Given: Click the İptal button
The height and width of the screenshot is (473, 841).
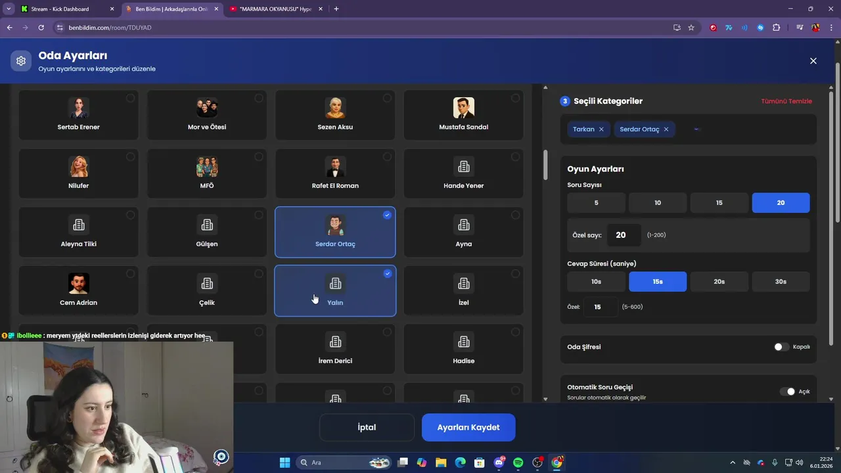Looking at the screenshot, I should (x=367, y=427).
